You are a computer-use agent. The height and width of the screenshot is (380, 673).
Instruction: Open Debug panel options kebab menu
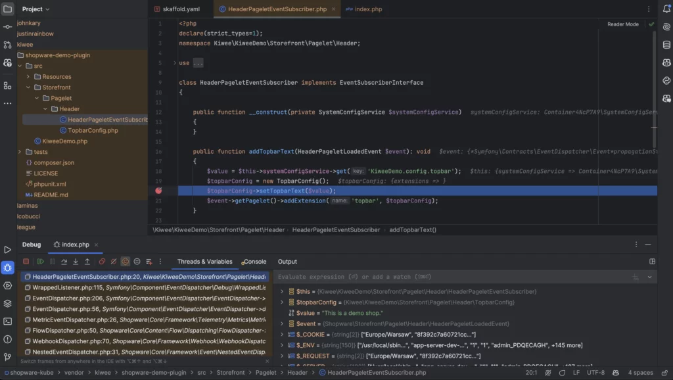click(x=636, y=245)
